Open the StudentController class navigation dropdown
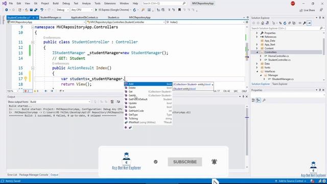The width and height of the screenshot is (327, 184). (x=126, y=22)
